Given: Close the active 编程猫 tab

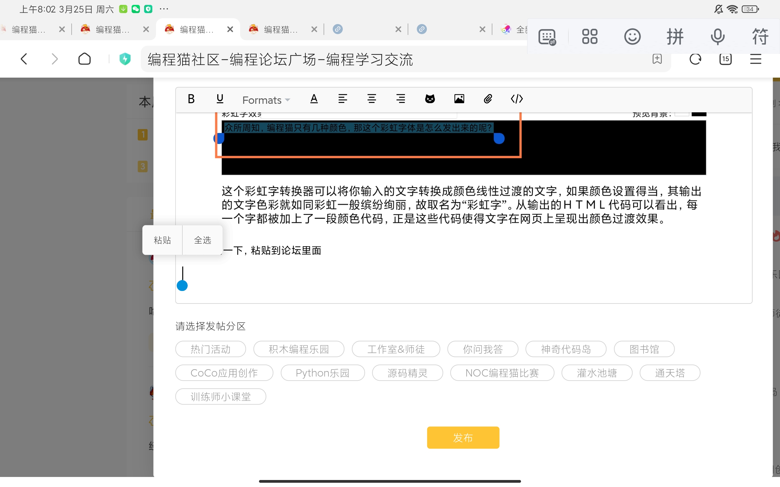Looking at the screenshot, I should pyautogui.click(x=230, y=29).
